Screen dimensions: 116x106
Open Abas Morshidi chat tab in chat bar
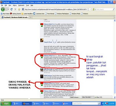(88, 97)
